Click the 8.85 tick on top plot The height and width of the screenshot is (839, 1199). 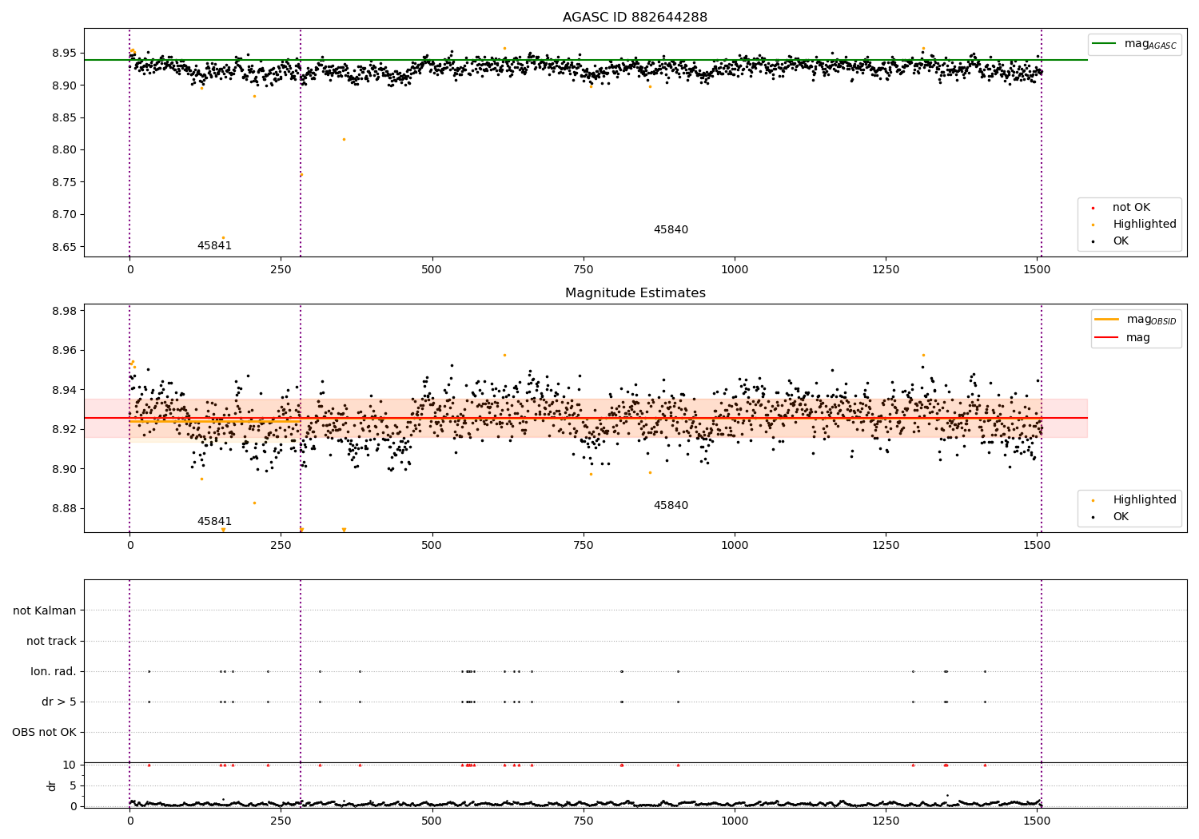coord(65,118)
